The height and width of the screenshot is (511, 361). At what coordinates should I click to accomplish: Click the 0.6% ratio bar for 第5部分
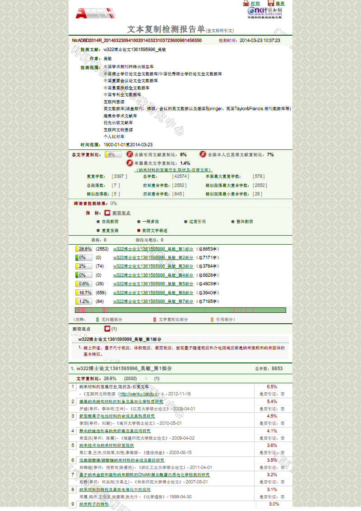click(84, 284)
